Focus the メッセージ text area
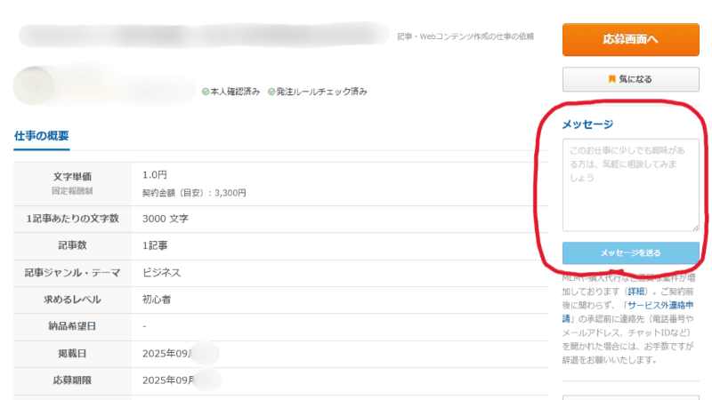This screenshot has height=400, width=712. click(x=630, y=185)
